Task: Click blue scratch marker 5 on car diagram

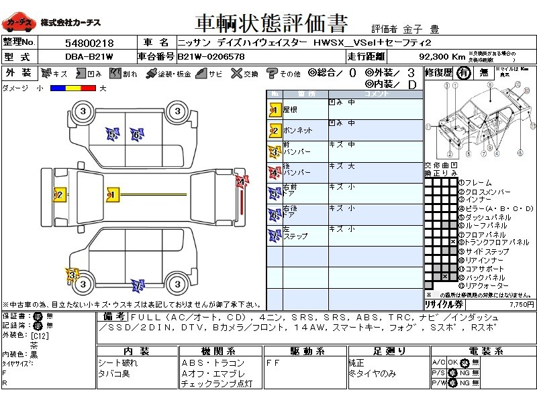Action: point(112,134)
